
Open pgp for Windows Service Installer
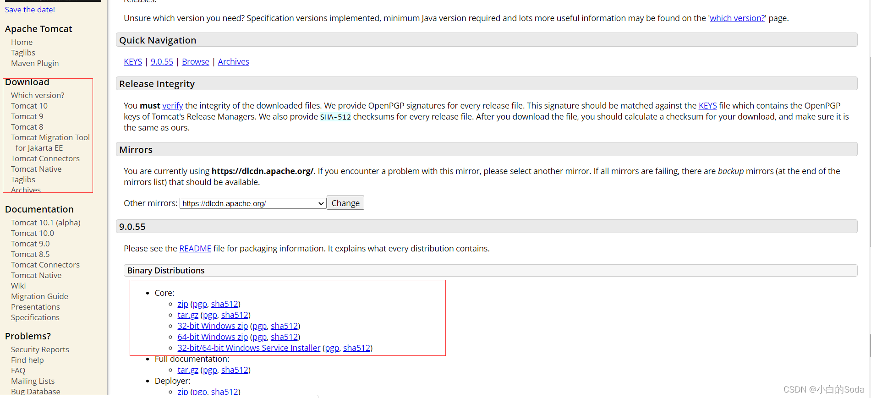click(x=332, y=348)
